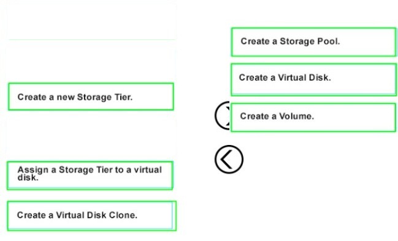Image resolution: width=398 pixels, height=241 pixels.
Task: Click the left-pointing arrow circle icon
Action: [229, 159]
